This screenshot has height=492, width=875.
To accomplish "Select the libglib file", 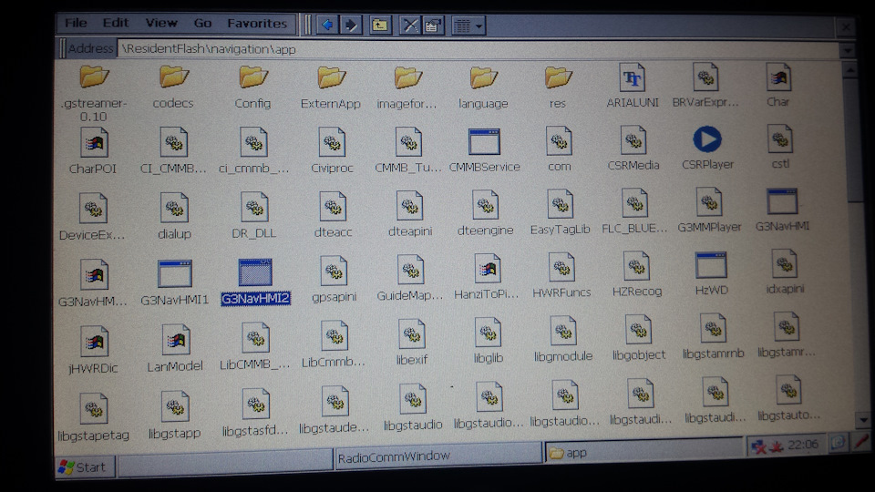I will click(x=489, y=341).
